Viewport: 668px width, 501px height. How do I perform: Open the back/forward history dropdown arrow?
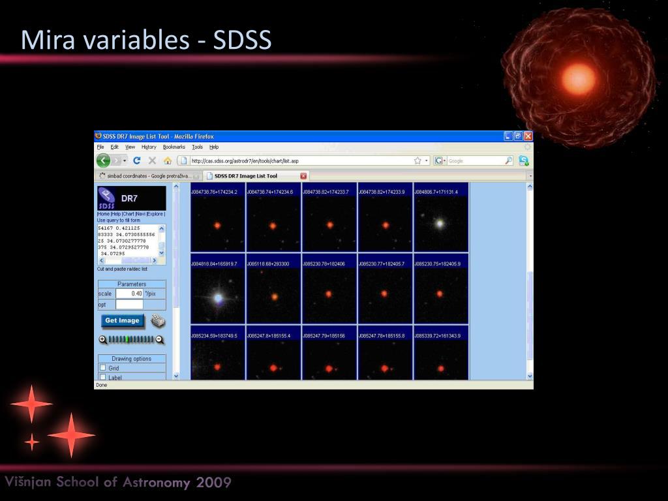[x=125, y=160]
